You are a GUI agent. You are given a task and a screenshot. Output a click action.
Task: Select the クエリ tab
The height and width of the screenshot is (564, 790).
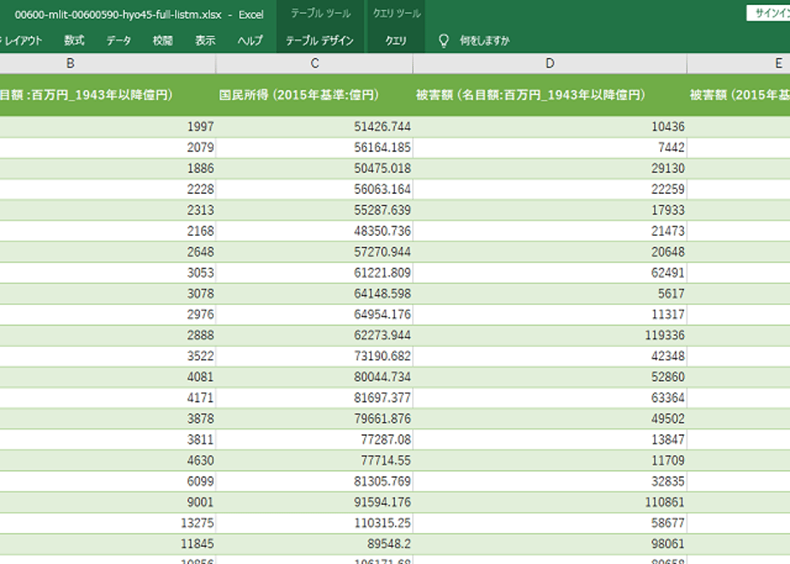pyautogui.click(x=396, y=41)
